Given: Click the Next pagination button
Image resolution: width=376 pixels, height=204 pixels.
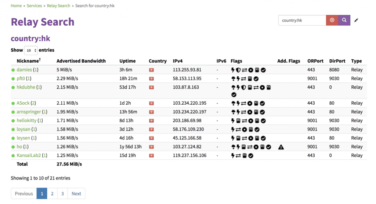Looking at the screenshot, I should point(76,193).
